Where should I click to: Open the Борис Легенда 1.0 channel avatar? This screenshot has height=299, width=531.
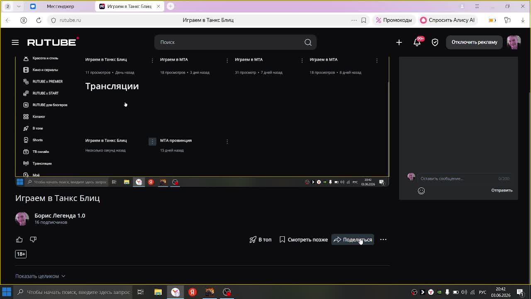pos(22,218)
